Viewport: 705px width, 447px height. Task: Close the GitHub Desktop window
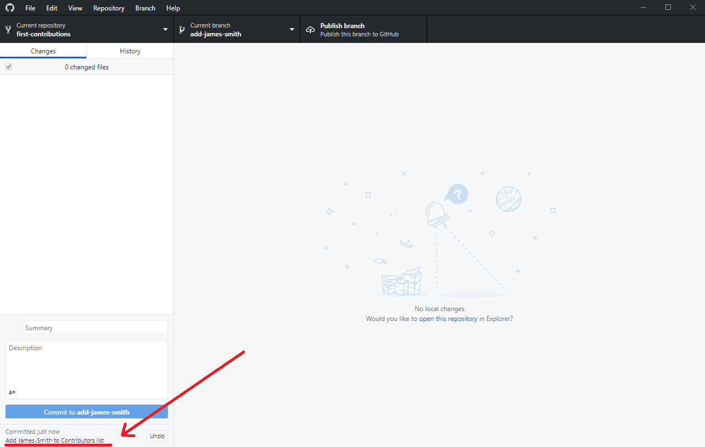coord(693,7)
